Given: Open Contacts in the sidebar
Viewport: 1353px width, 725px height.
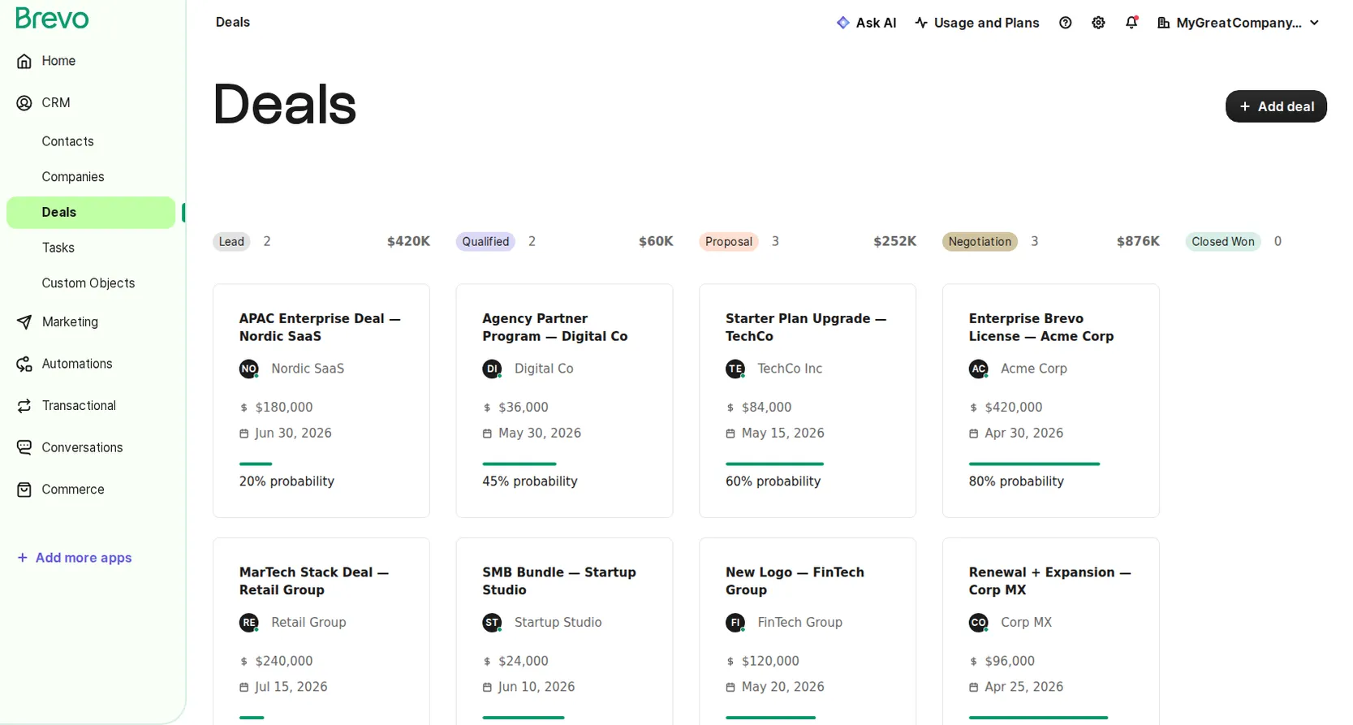Looking at the screenshot, I should tap(68, 141).
